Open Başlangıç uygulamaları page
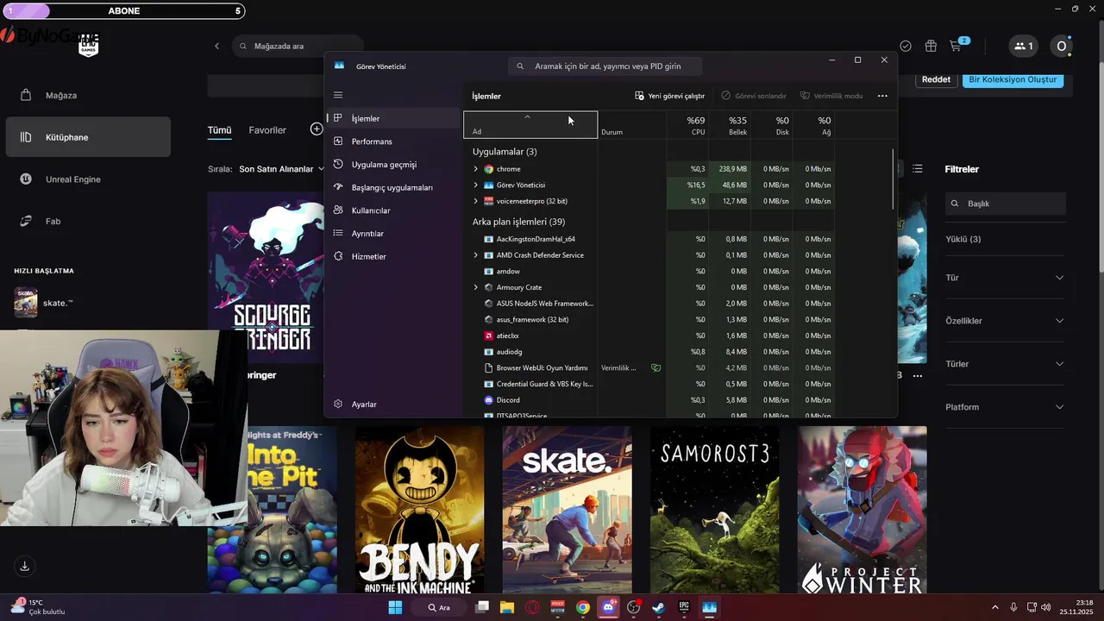 pyautogui.click(x=393, y=187)
